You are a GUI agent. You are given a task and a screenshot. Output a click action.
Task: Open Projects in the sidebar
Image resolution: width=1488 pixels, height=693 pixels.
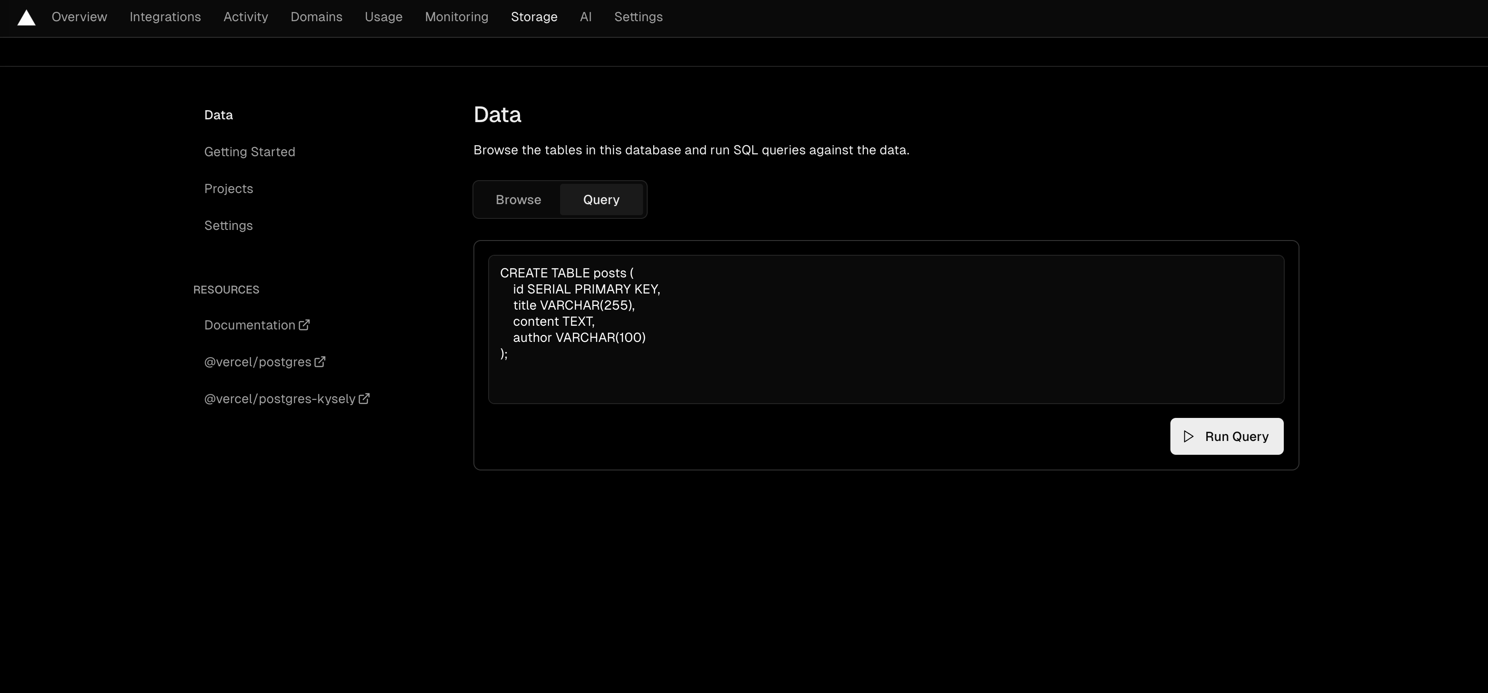coord(228,189)
